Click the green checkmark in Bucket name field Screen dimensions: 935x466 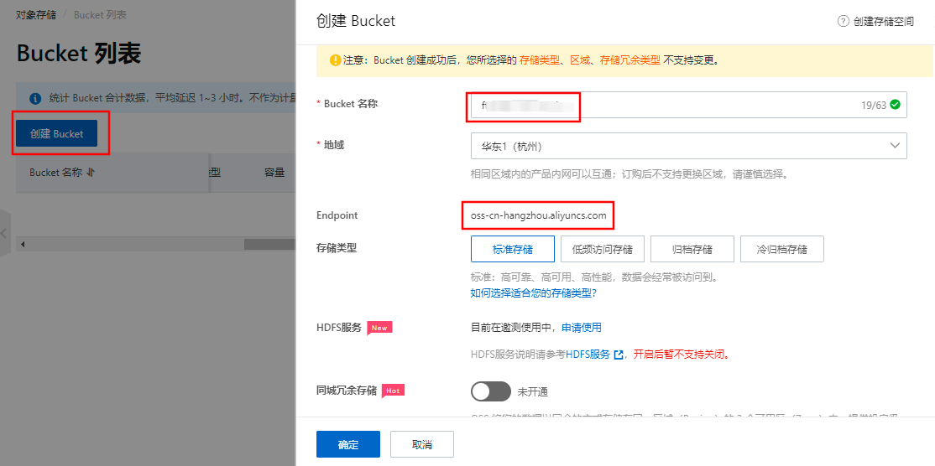pyautogui.click(x=895, y=105)
